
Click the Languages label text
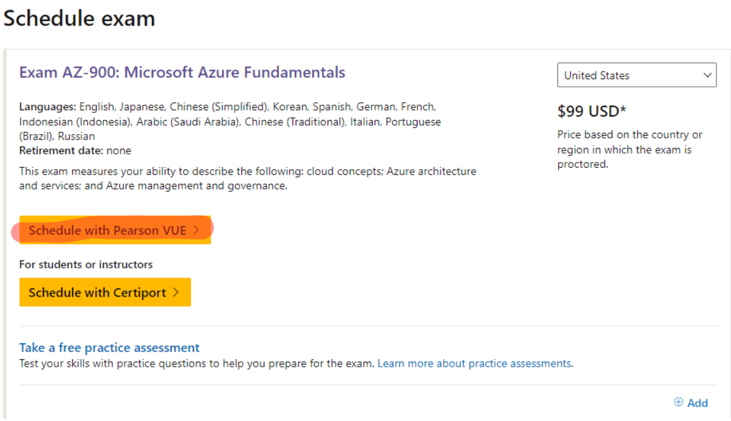pos(47,107)
